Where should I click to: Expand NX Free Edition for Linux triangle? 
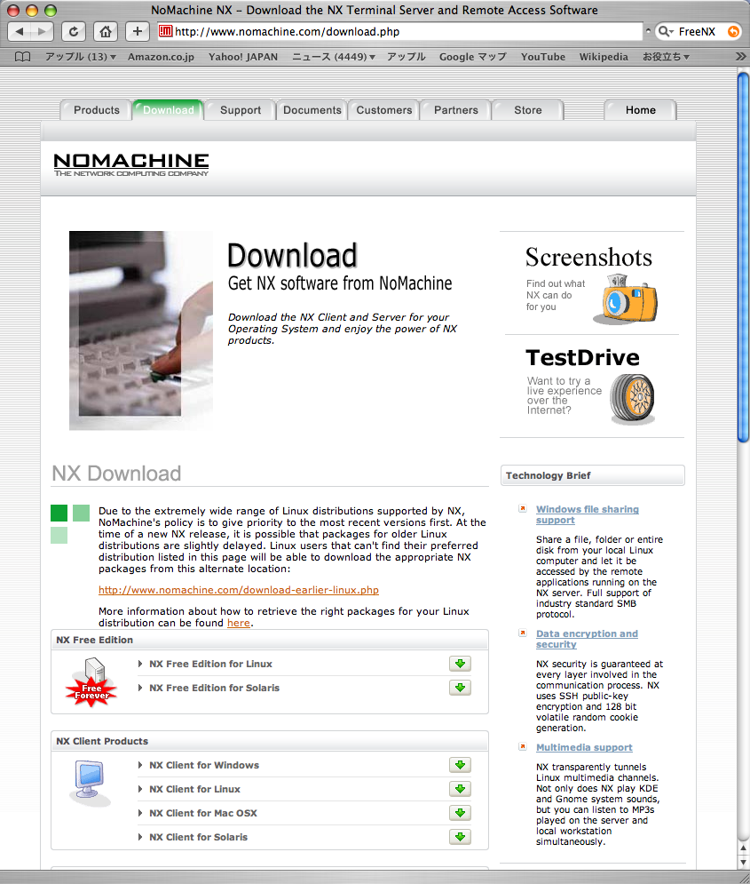pyautogui.click(x=140, y=665)
